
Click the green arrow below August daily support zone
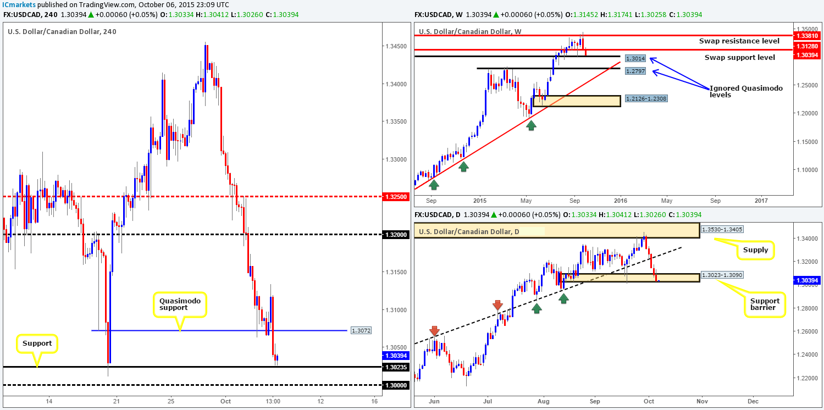(564, 298)
